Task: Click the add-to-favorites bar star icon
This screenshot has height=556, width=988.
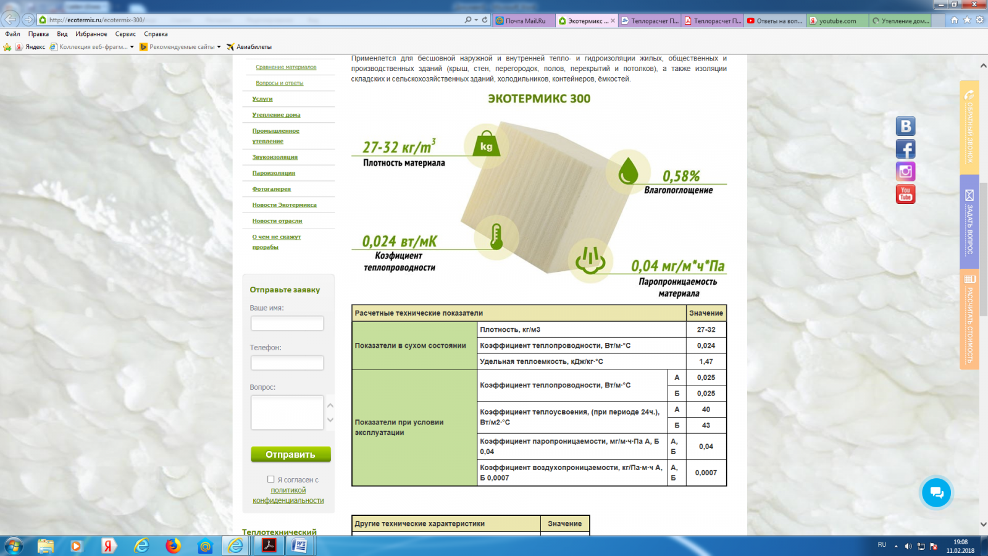Action: click(x=7, y=47)
